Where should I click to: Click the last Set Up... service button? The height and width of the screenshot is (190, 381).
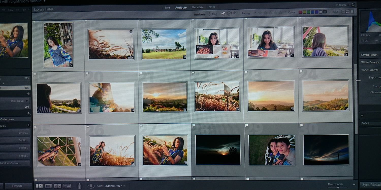pos(15,156)
